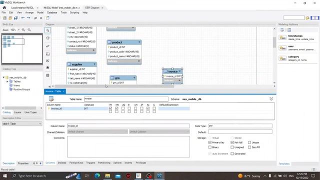The image size is (320, 180).
Task: Save the model with the toolbar icon
Action: pos(15,18)
